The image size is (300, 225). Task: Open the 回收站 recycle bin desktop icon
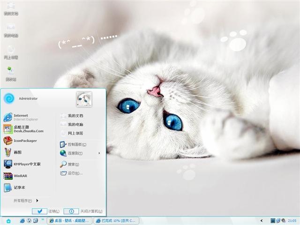coord(11,74)
